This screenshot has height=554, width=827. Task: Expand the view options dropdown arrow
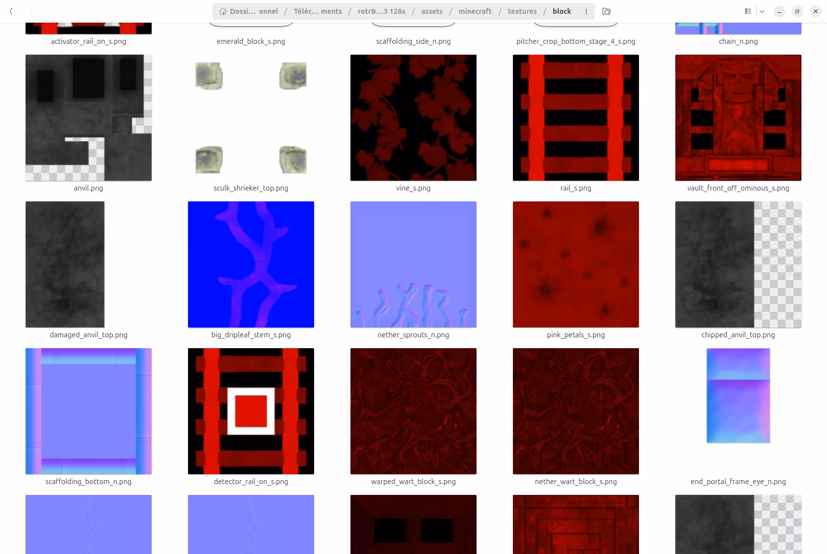(762, 11)
